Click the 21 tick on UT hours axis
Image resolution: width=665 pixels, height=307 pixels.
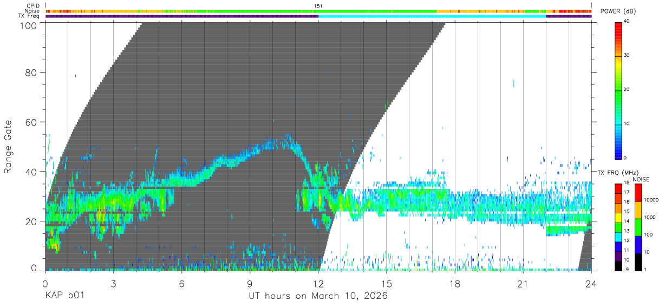point(523,284)
